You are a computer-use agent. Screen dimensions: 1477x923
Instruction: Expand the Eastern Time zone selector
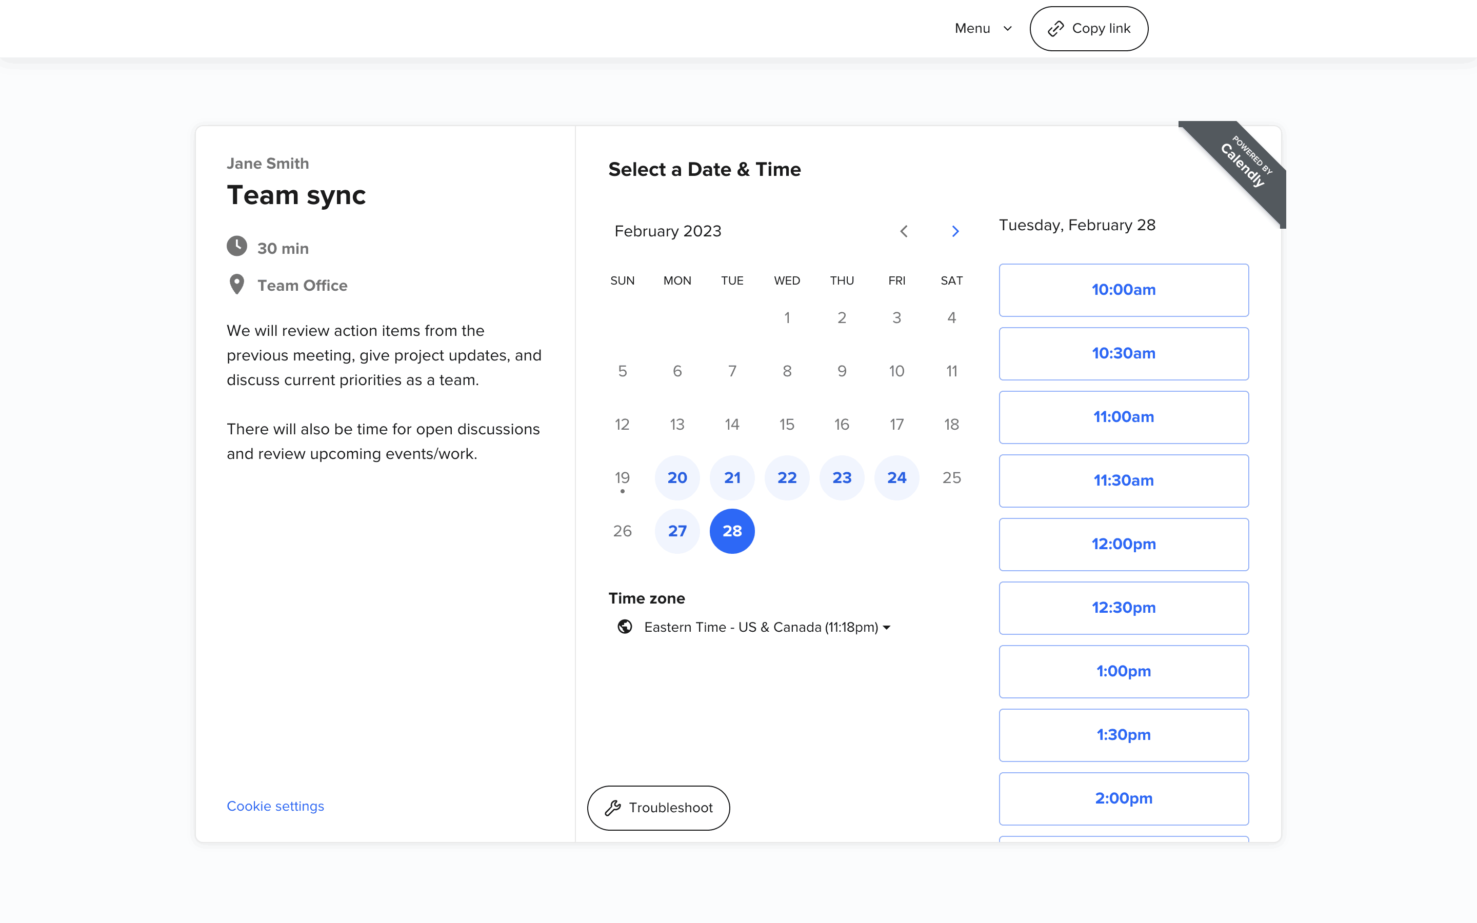point(767,627)
